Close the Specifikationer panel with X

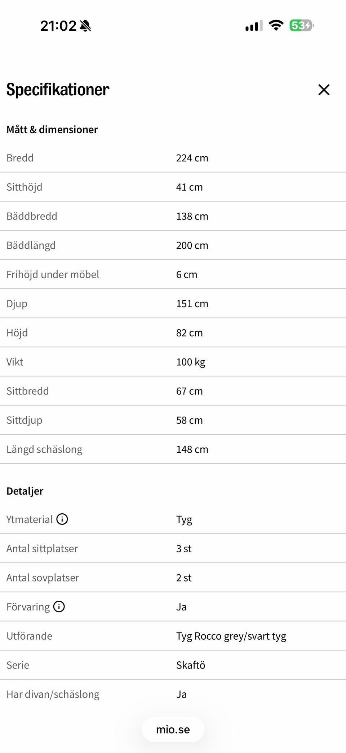(324, 90)
